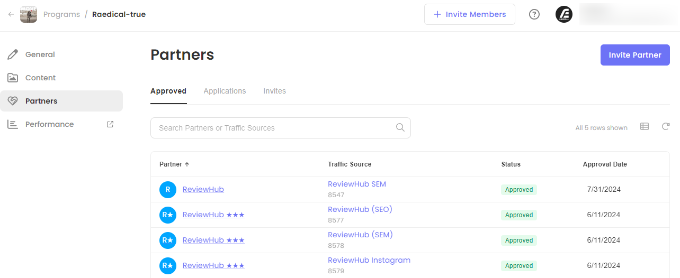Click the Invite Partner button
Viewport: 680px width, 278px height.
(x=635, y=55)
